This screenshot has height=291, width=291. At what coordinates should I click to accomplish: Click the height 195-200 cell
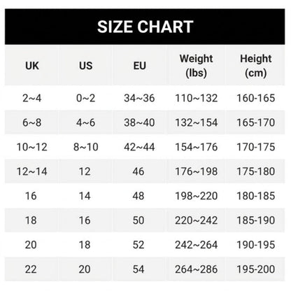255,269
